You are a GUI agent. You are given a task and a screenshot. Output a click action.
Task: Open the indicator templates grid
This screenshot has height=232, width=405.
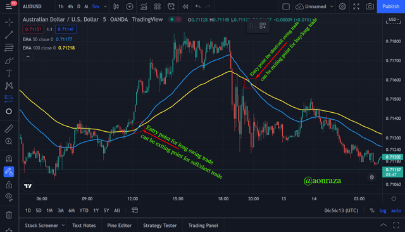pos(158,6)
